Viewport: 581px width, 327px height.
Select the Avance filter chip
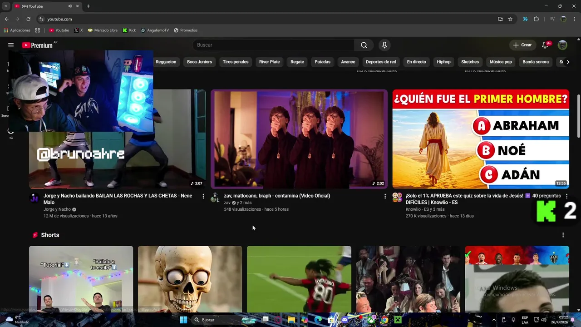[x=348, y=62]
